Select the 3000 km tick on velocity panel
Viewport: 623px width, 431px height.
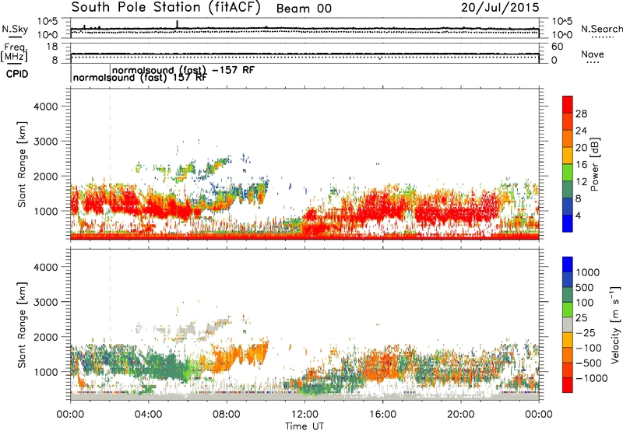pos(45,302)
